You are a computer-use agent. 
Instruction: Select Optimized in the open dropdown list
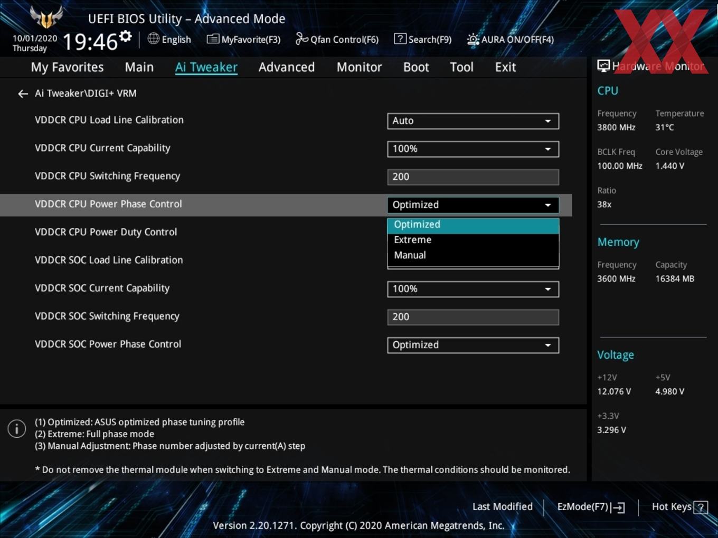(473, 225)
